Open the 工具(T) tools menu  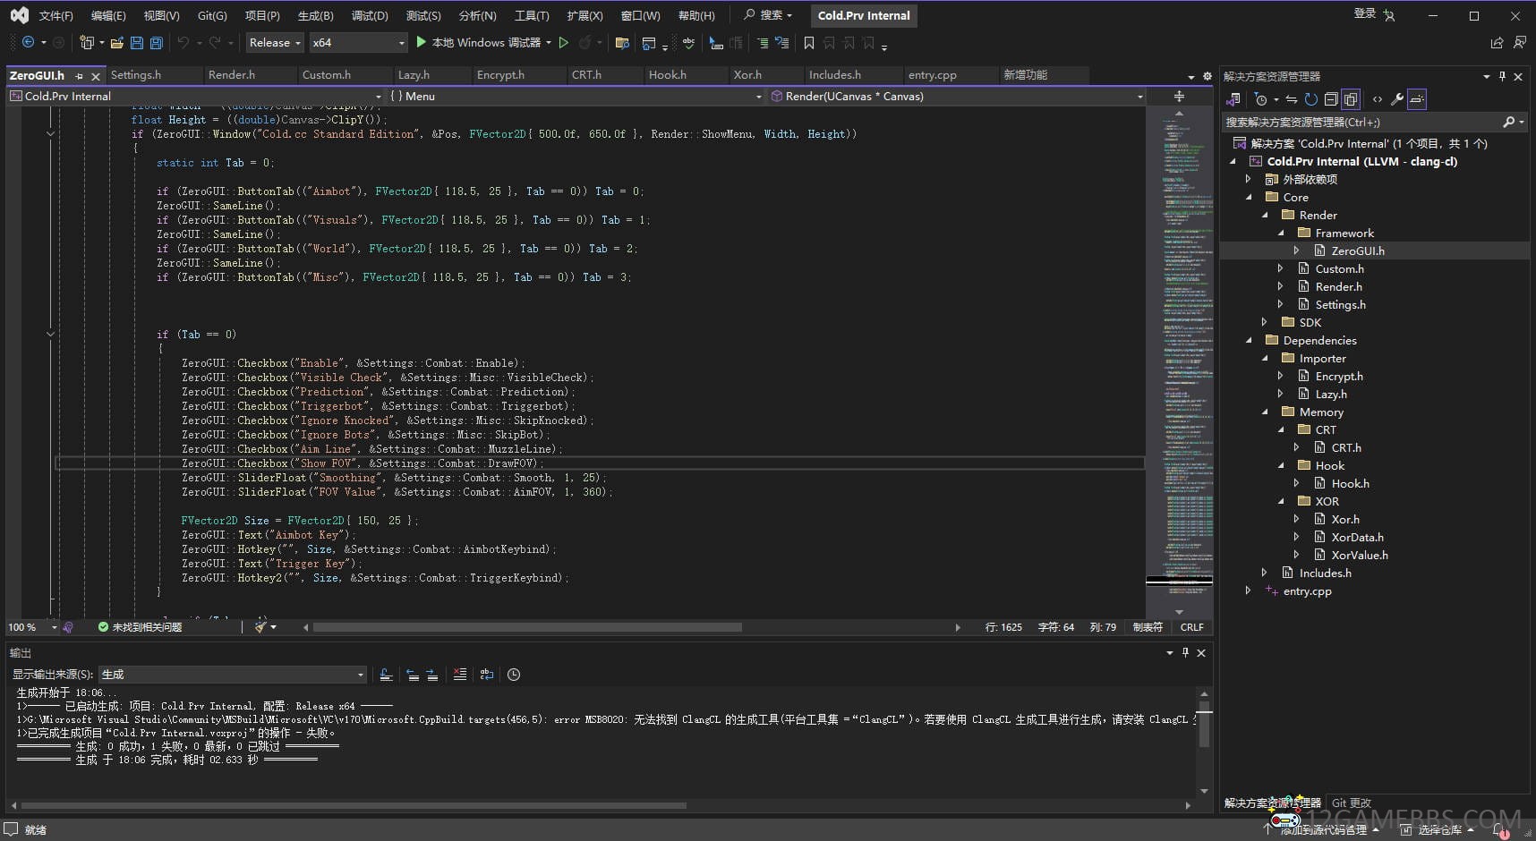[x=532, y=15]
